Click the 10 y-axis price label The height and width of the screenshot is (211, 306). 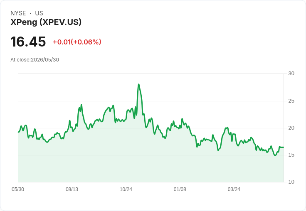coord(291,182)
